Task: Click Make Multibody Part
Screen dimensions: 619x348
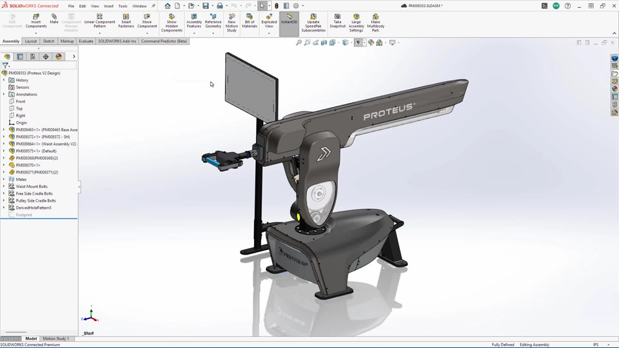Action: tap(375, 23)
